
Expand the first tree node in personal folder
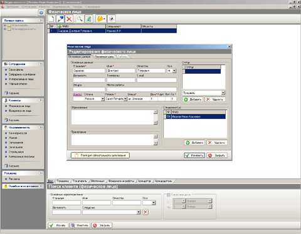click(5, 25)
